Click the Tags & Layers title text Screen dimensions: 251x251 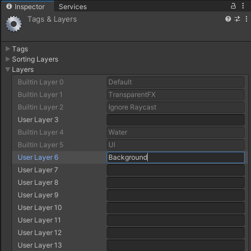[x=52, y=19]
